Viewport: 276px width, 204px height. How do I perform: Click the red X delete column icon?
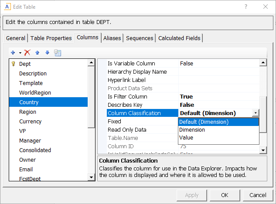tap(27, 53)
